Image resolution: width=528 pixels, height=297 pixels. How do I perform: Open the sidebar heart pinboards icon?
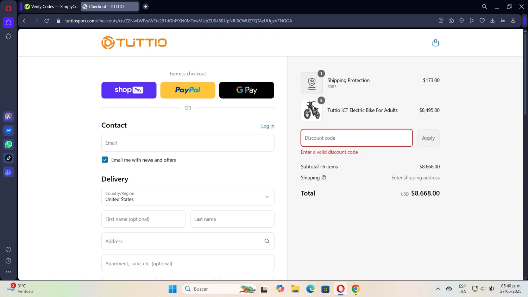[x=8, y=250]
